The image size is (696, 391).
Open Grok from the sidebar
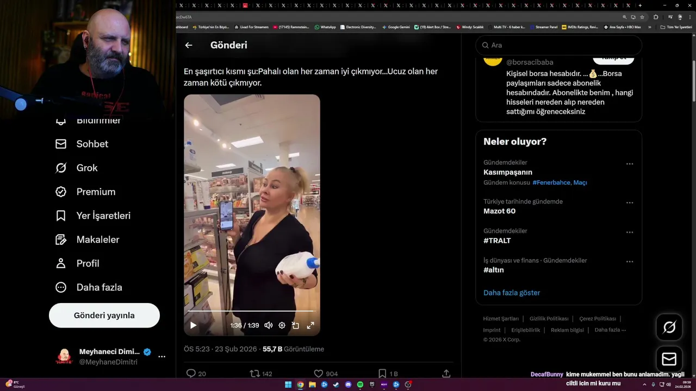tap(76, 168)
